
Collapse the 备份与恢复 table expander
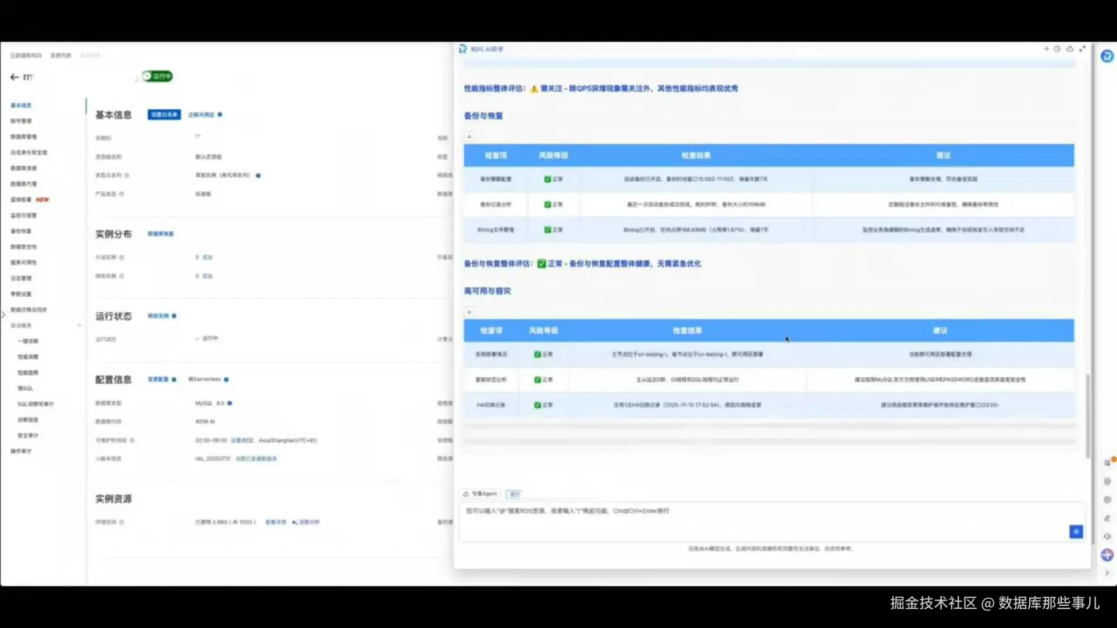(469, 137)
